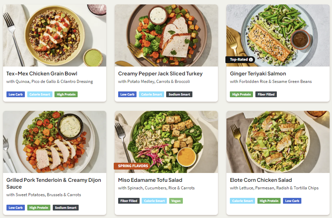Click the Miso Edamame Tofu Salad title

click(x=150, y=180)
